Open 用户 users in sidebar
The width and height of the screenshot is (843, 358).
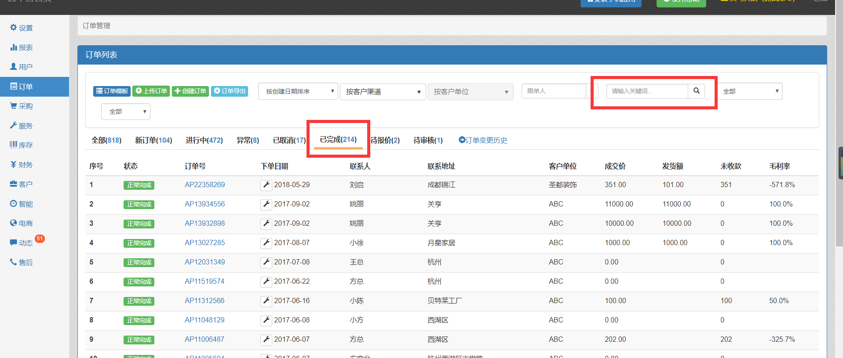pyautogui.click(x=22, y=67)
